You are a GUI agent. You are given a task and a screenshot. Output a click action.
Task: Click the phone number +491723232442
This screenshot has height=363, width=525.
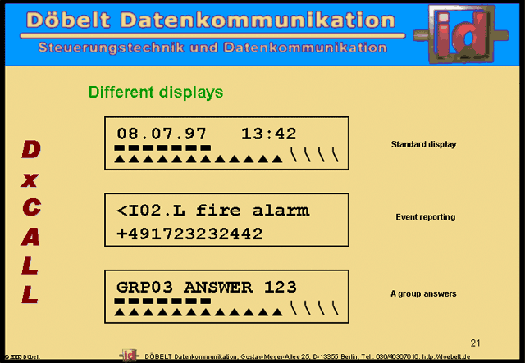[189, 234]
